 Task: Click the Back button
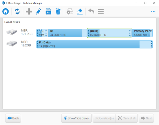(x=13, y=118)
